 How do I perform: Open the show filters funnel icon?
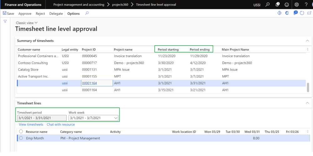tap(5, 21)
